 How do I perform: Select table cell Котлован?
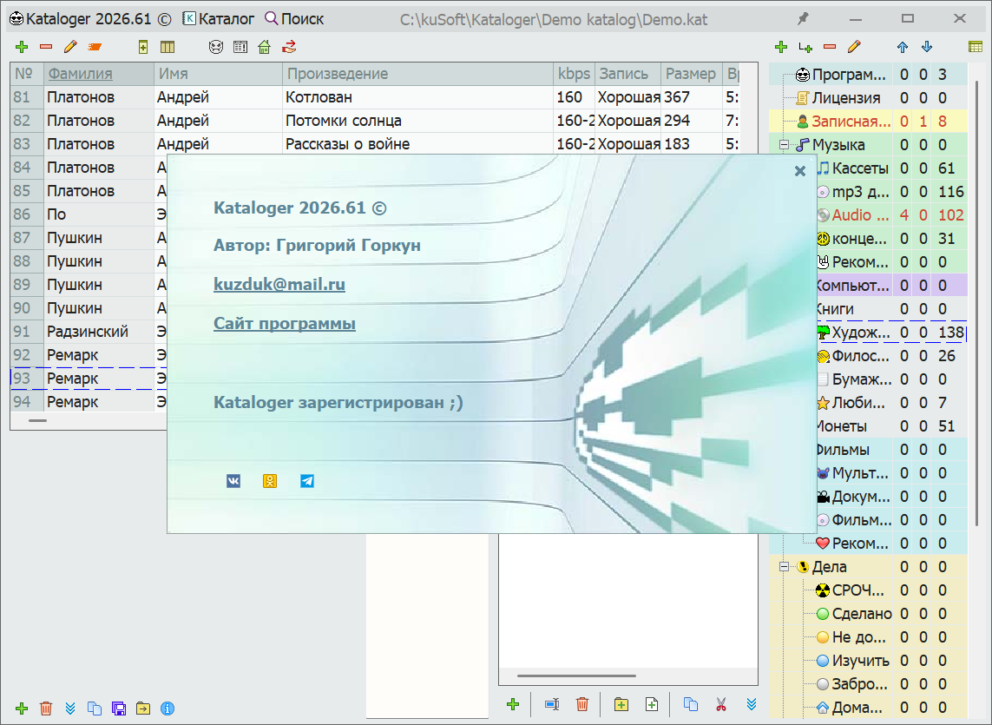pyautogui.click(x=417, y=97)
